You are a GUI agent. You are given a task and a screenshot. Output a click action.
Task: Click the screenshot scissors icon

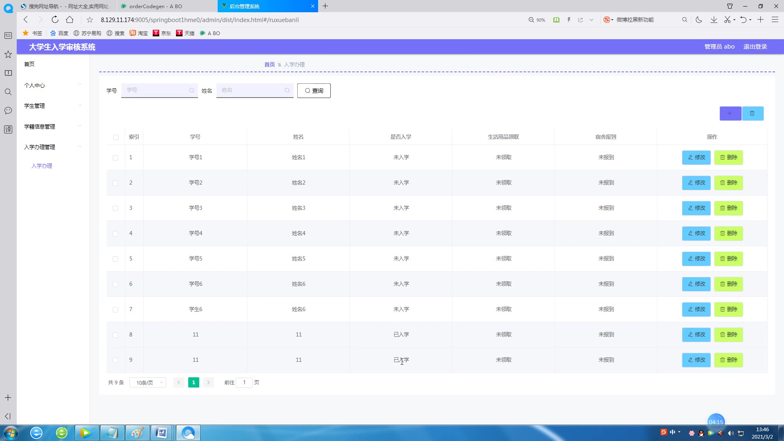click(x=727, y=20)
